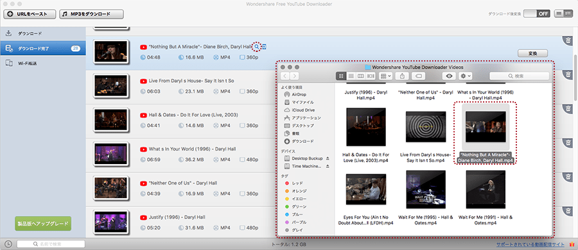Click the downloader list vertical scrollbar
The width and height of the screenshot is (578, 250).
click(575, 78)
